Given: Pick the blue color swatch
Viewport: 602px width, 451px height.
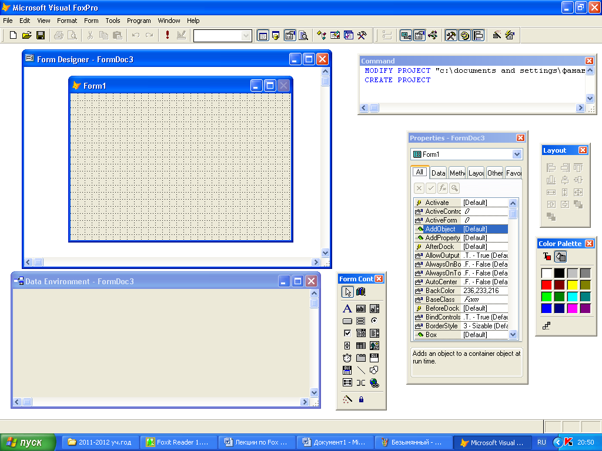Looking at the screenshot, I should (x=546, y=308).
